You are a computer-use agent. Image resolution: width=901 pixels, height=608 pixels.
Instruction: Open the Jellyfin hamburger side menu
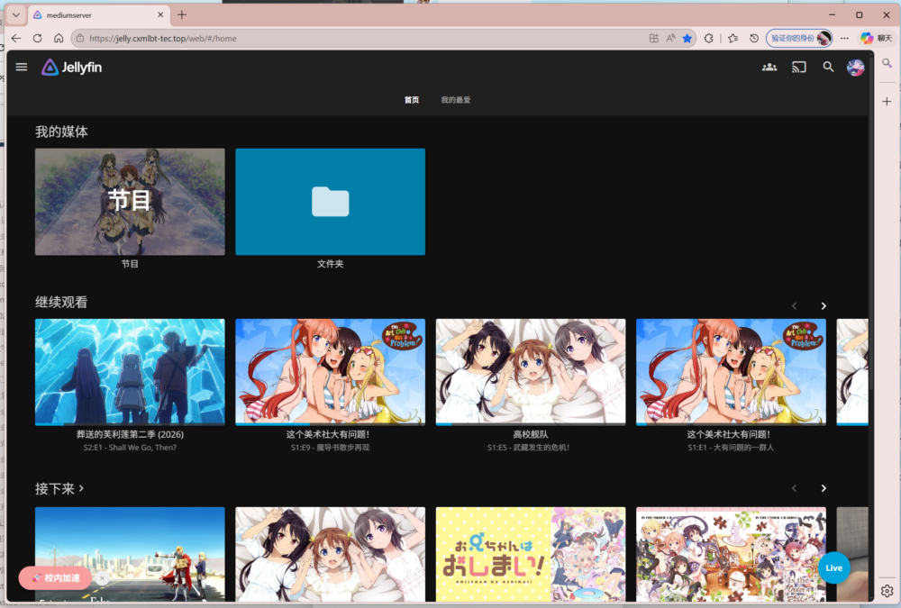pos(22,68)
